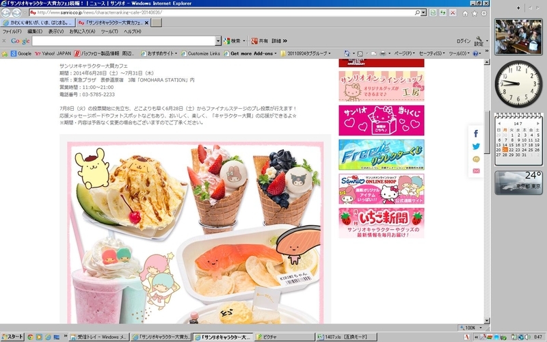547x342 pixels.
Task: Open Sanrio ONLINE SHOP banner
Action: [382, 189]
